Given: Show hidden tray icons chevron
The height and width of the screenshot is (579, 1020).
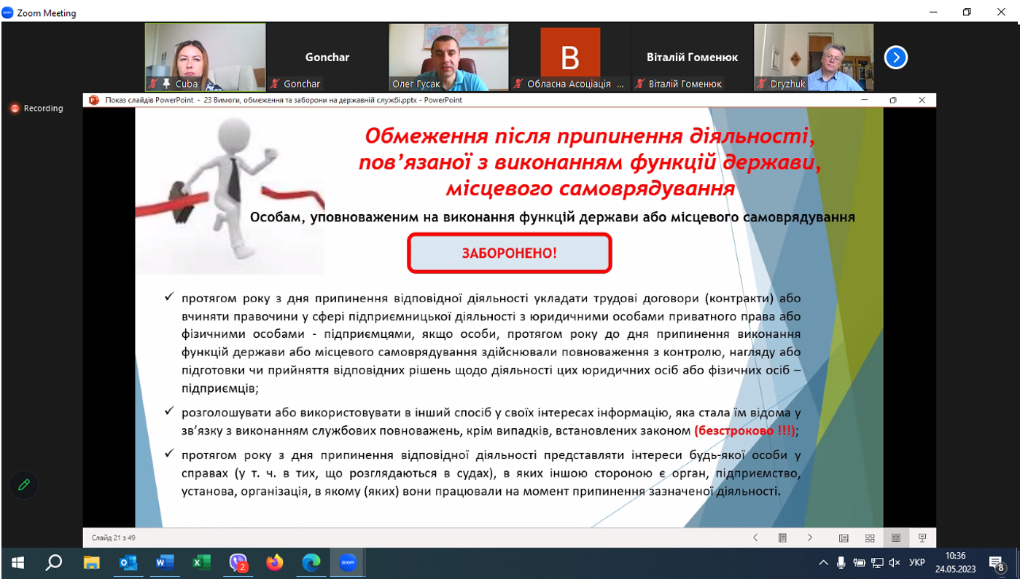Looking at the screenshot, I should [823, 563].
